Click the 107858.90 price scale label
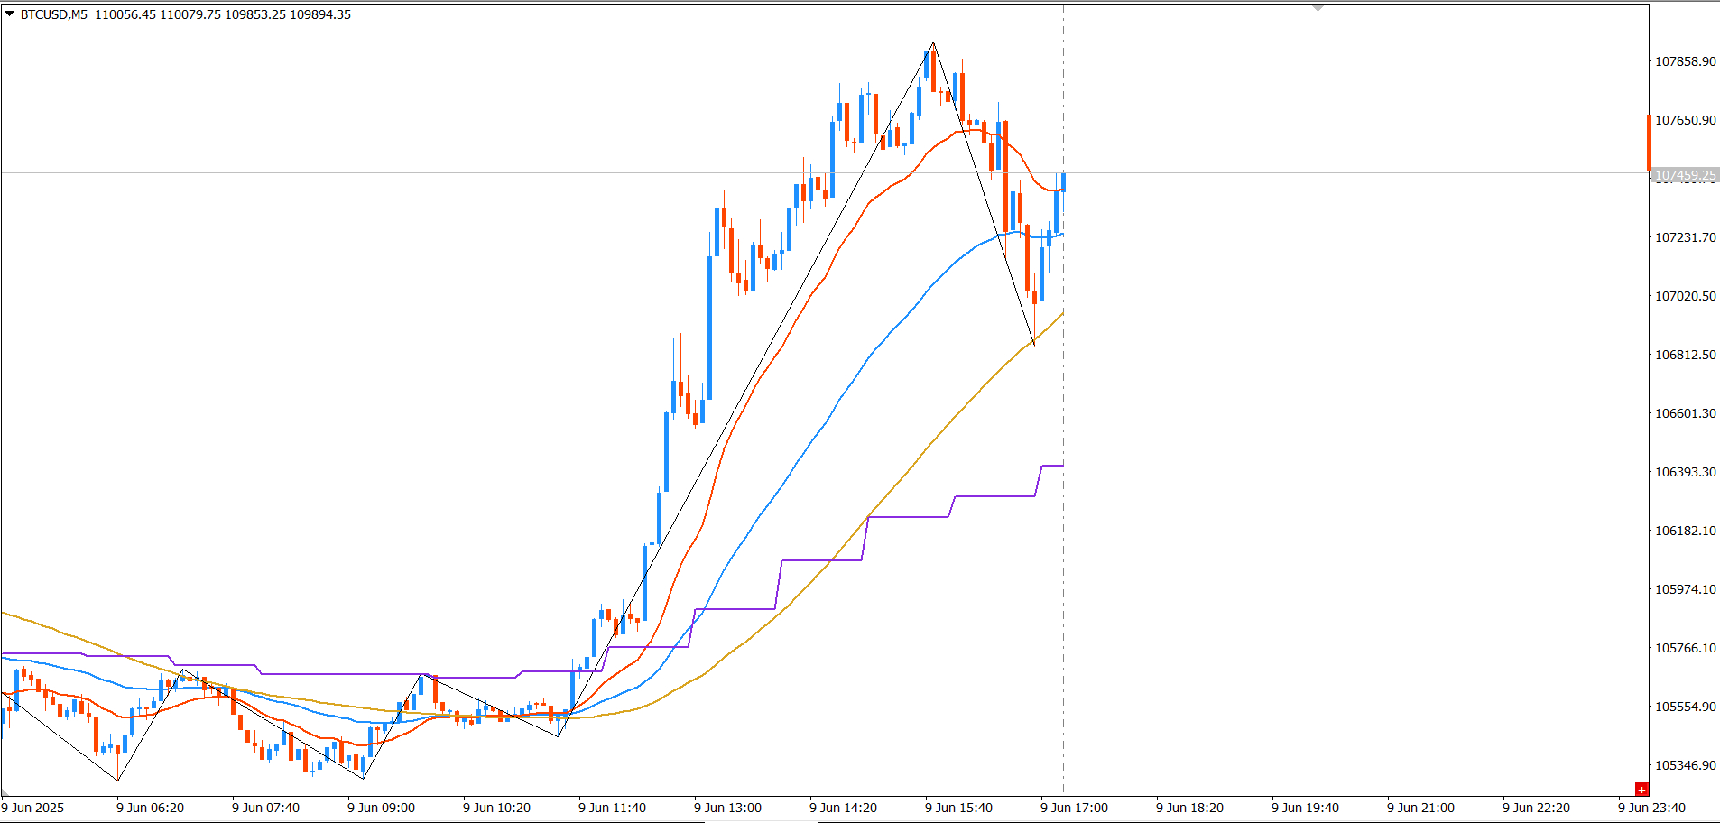Screen dimensions: 1720x823 point(1685,61)
